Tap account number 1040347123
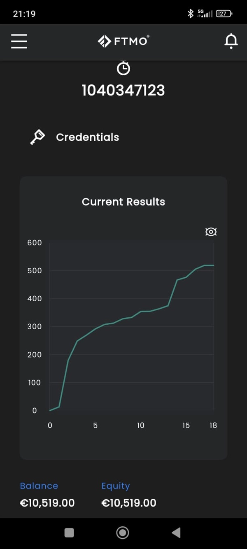This screenshot has width=247, height=549. [123, 90]
